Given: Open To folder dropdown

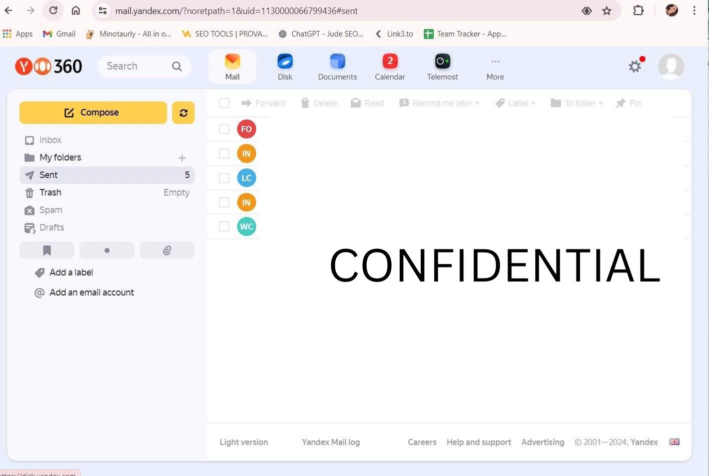Looking at the screenshot, I should (x=577, y=103).
